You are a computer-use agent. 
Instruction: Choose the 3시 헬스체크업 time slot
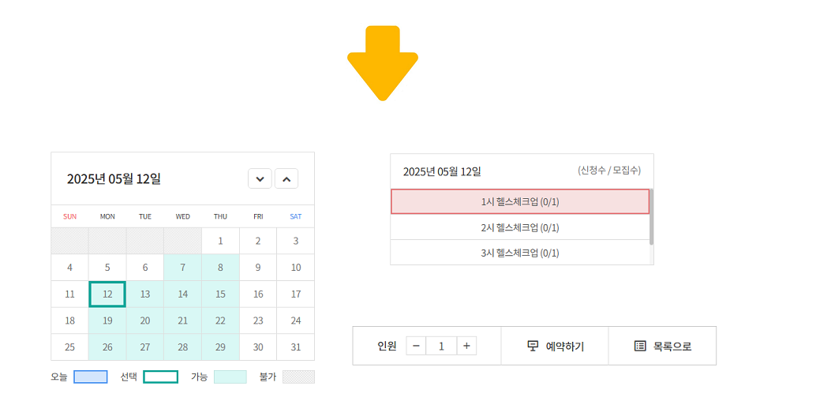point(520,253)
